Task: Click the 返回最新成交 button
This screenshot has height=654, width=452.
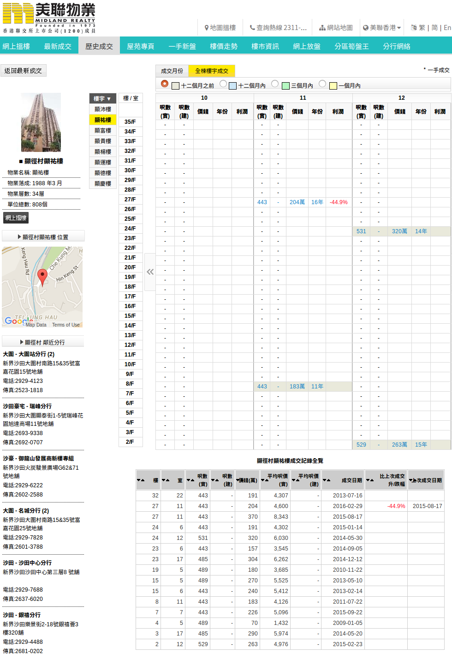Action: [23, 70]
